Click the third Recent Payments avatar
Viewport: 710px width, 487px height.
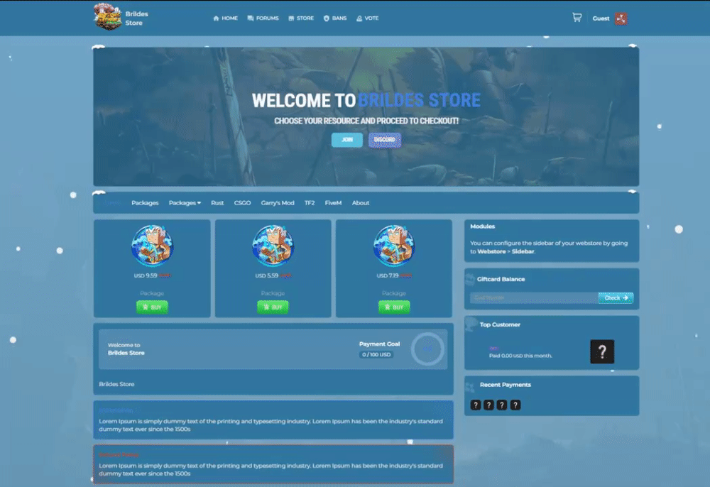tap(502, 405)
